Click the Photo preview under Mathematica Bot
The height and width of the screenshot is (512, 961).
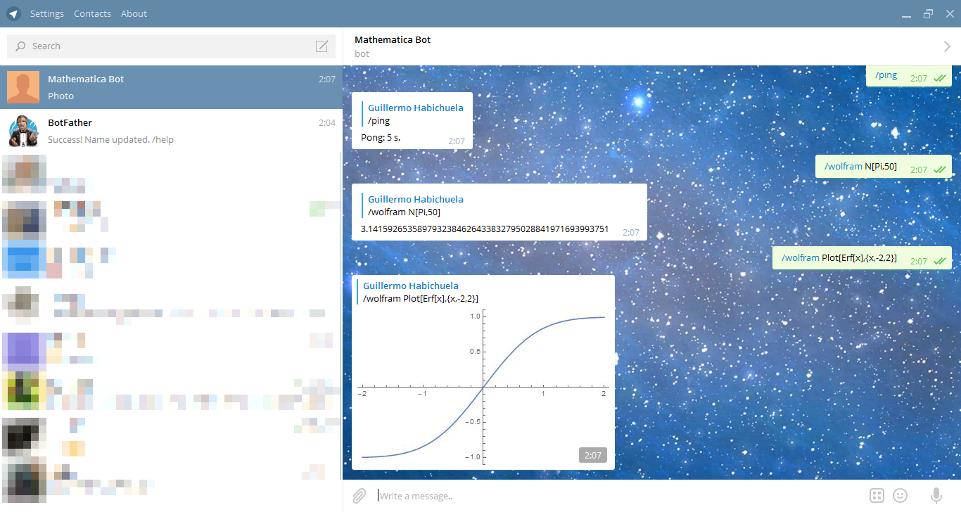(x=61, y=96)
